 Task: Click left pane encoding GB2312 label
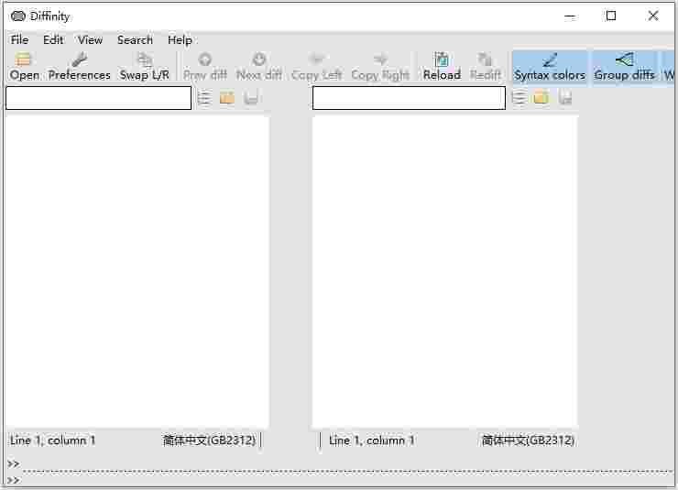click(209, 441)
